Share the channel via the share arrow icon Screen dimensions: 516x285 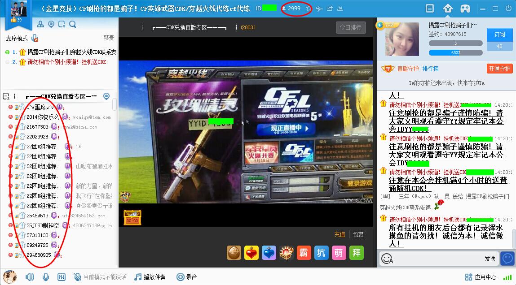[x=330, y=9]
